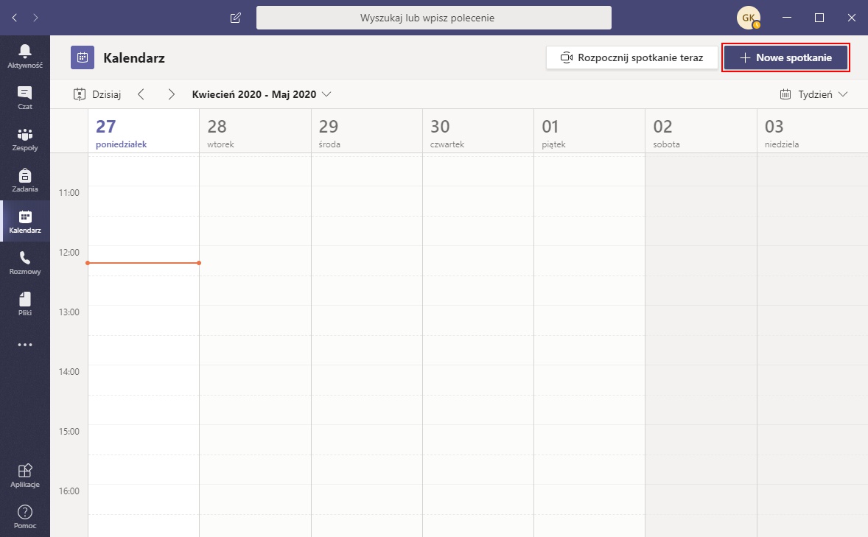Click the 12:00 time label
The image size is (868, 537).
[x=69, y=253]
